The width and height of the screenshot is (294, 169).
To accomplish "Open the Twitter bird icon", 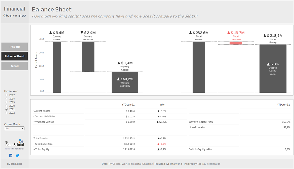I will tap(17, 155).
